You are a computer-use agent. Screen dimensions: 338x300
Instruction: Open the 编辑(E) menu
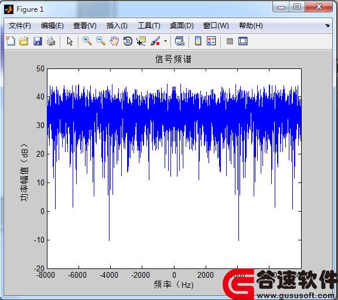pos(52,26)
